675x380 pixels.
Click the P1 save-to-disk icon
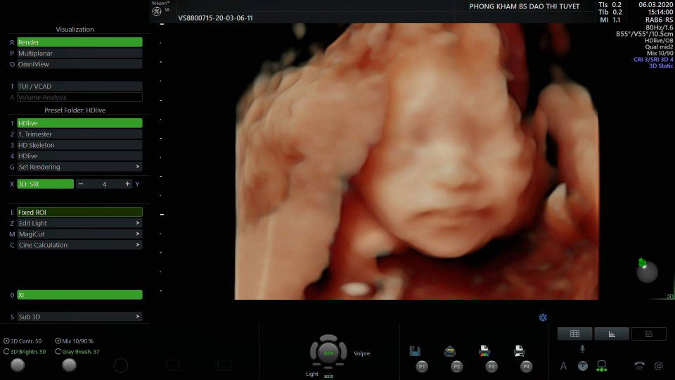415,350
